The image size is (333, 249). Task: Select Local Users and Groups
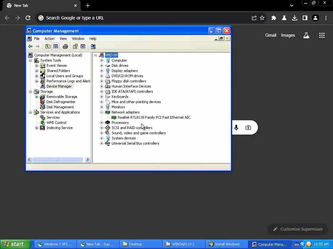pyautogui.click(x=65, y=76)
